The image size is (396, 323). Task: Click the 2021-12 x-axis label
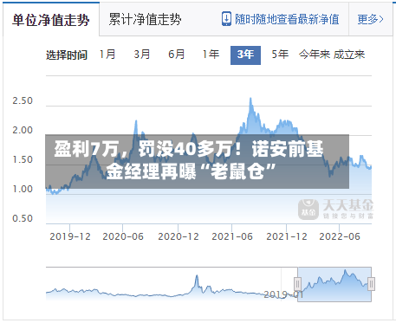pyautogui.click(x=287, y=236)
